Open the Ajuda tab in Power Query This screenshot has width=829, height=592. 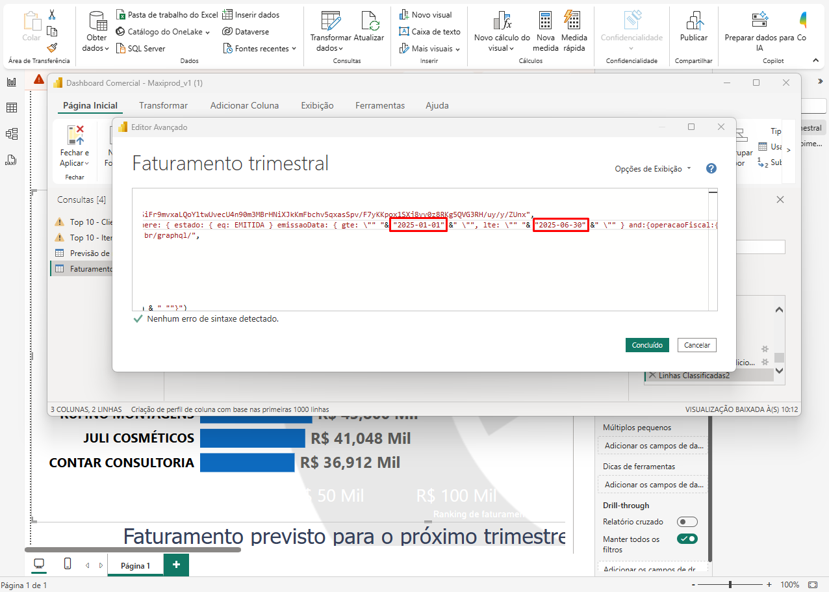click(437, 105)
